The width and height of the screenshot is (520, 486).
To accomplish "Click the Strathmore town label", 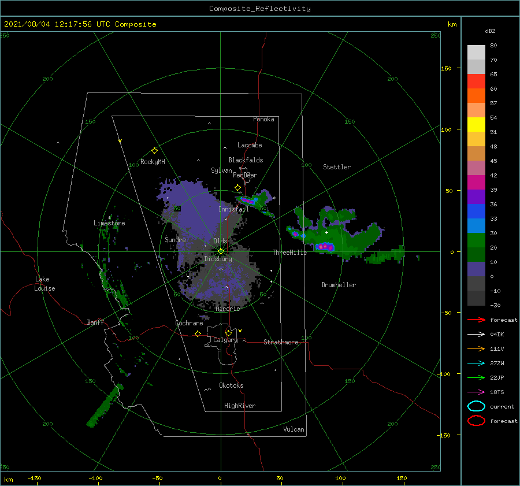I will tap(281, 342).
